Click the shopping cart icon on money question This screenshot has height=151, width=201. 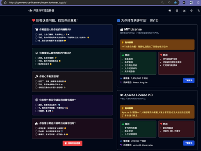pos(37,29)
